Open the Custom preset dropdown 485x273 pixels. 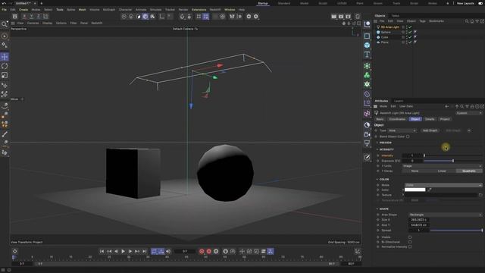point(469,113)
